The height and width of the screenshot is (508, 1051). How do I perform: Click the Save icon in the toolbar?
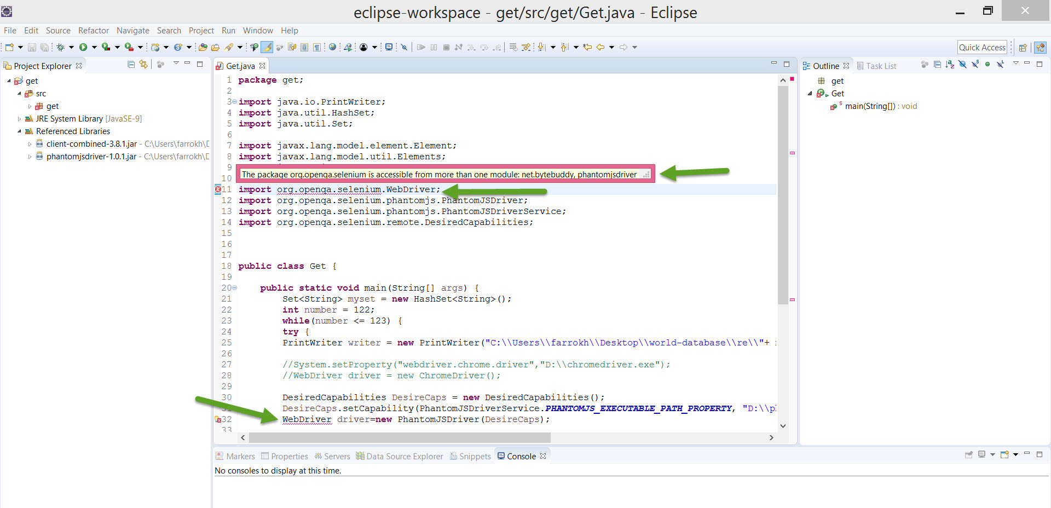[32, 47]
